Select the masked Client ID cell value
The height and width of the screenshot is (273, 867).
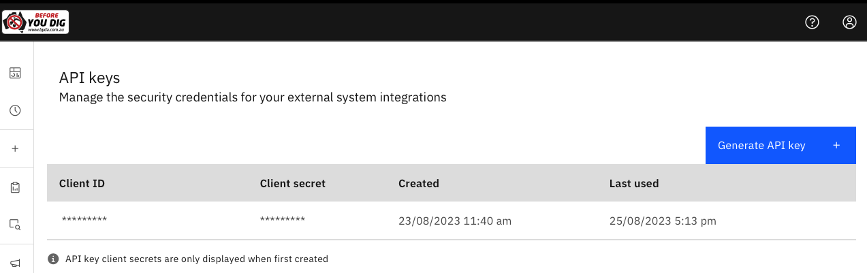pyautogui.click(x=84, y=219)
